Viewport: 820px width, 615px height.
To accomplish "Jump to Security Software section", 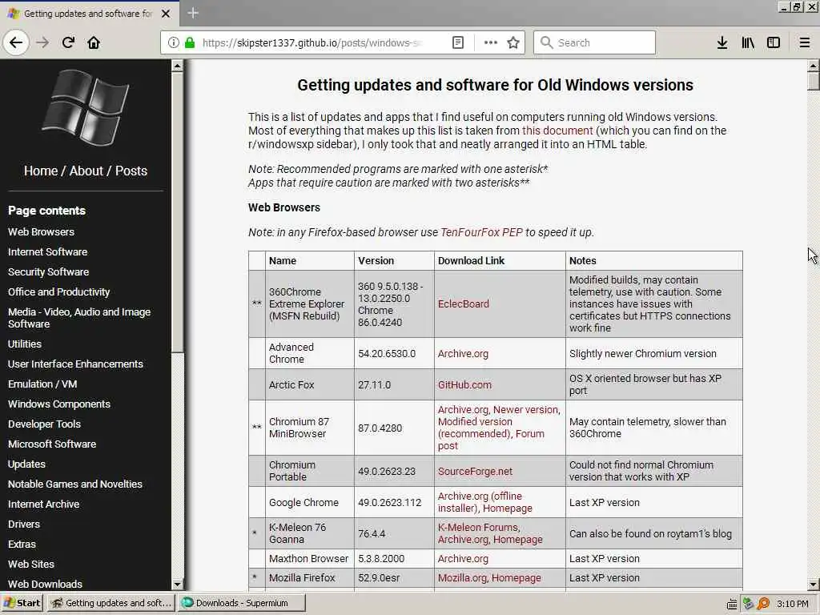I will [x=48, y=272].
